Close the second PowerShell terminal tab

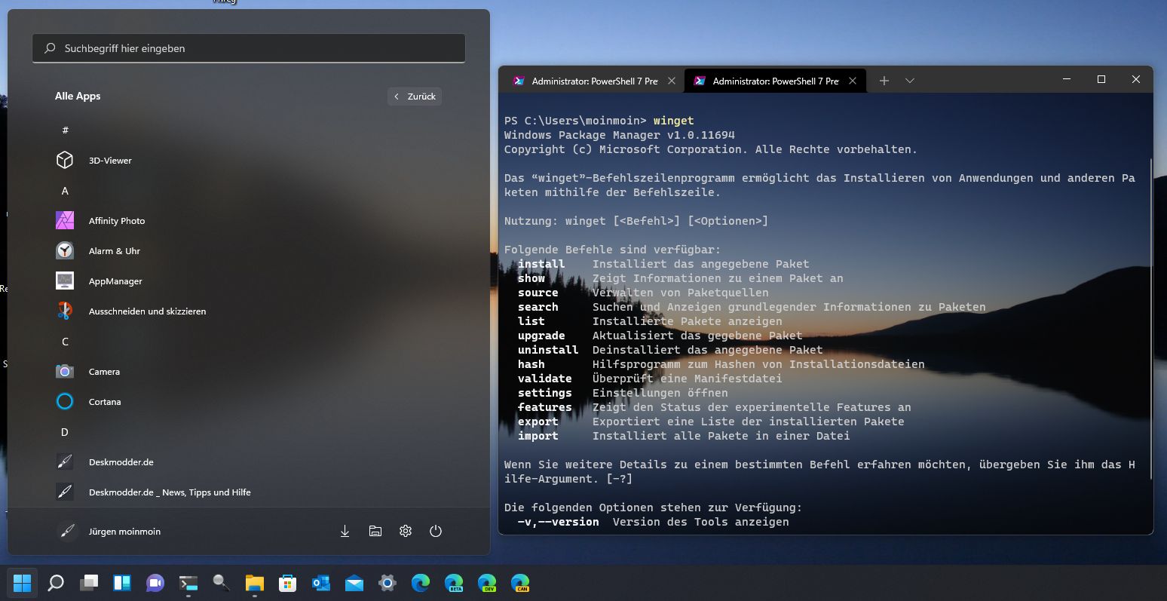pos(853,81)
